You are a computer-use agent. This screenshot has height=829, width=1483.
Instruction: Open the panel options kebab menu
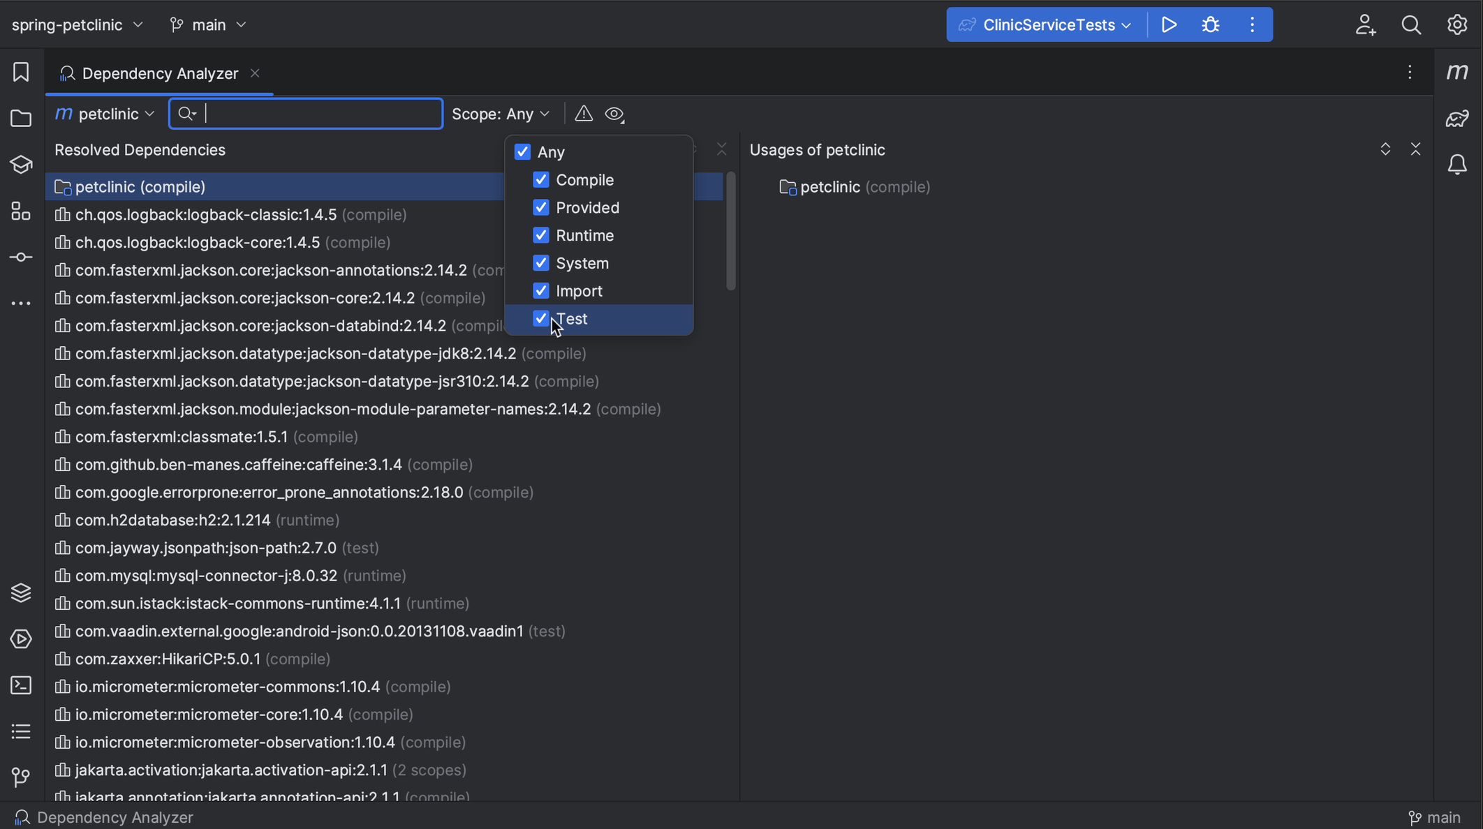coord(1409,72)
